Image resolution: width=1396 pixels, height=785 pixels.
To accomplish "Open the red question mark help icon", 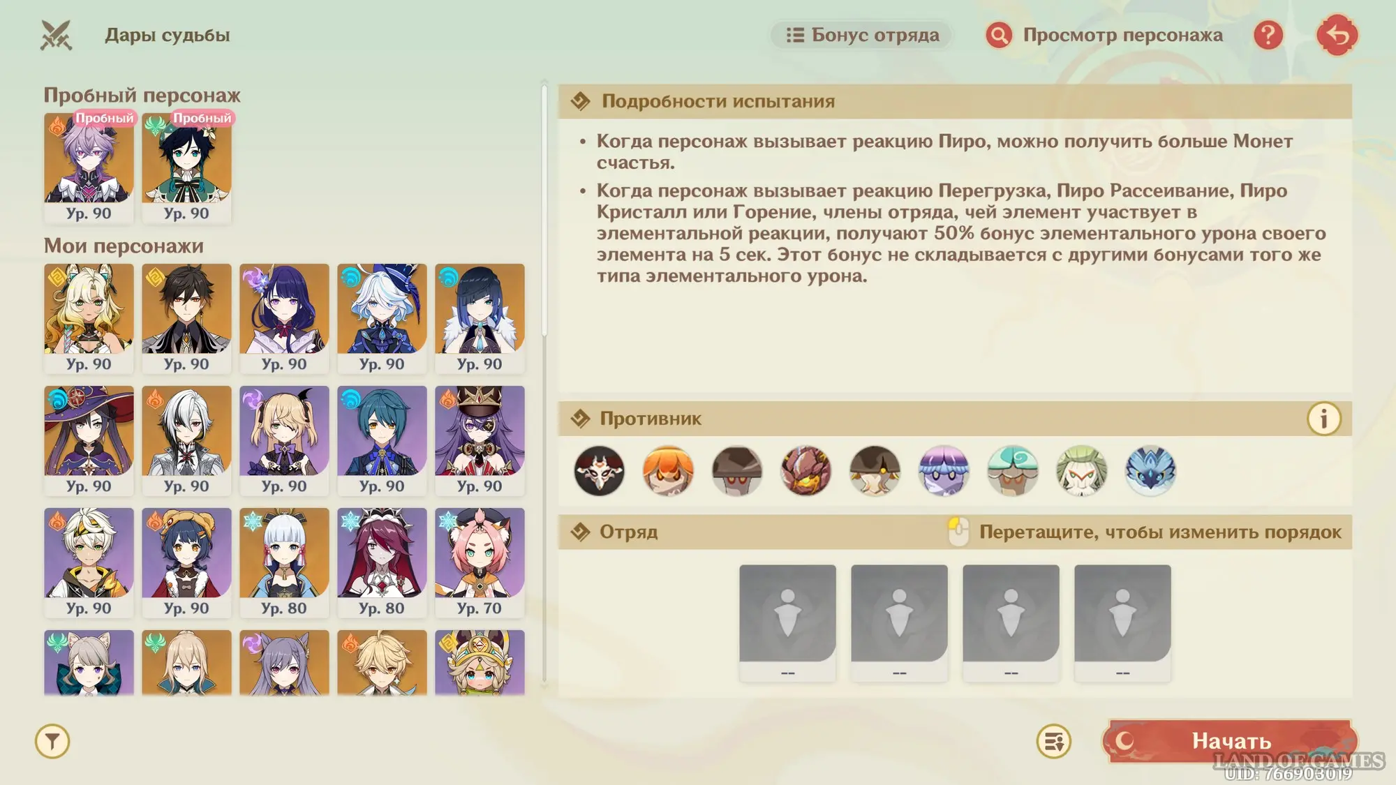I will click(1268, 35).
